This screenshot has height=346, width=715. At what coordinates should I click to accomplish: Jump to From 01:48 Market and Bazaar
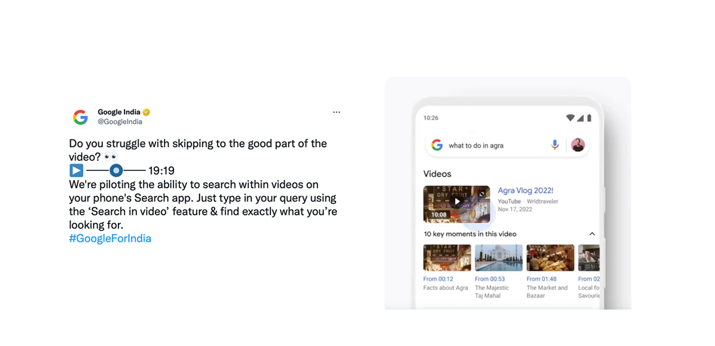tap(542, 279)
